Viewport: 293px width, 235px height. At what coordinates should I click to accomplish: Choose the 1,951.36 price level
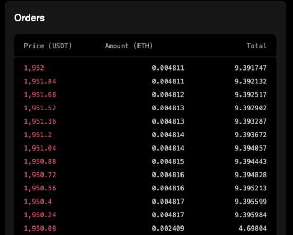(40, 121)
